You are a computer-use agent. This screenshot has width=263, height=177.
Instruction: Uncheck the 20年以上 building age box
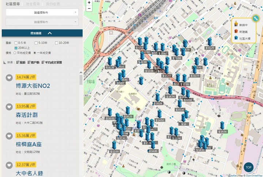click(16, 48)
